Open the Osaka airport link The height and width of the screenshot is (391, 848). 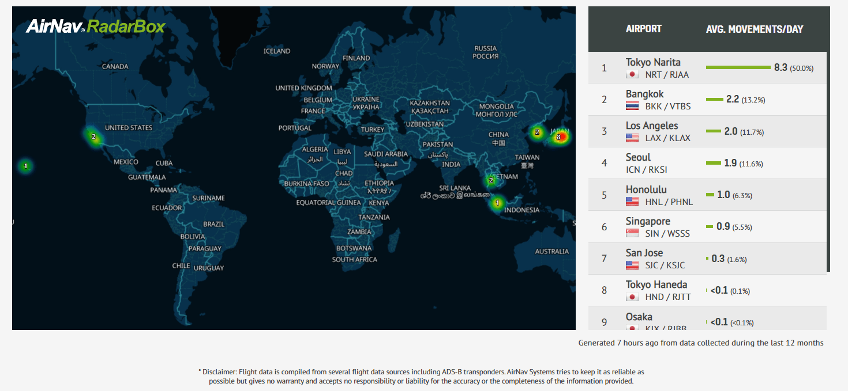pyautogui.click(x=639, y=317)
